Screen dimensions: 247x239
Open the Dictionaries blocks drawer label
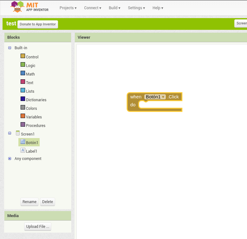36,100
